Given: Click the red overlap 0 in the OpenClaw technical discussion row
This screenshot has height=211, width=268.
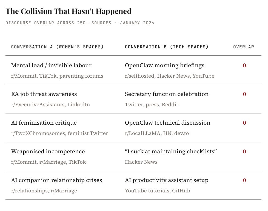Looking at the screenshot, I should (244, 123).
